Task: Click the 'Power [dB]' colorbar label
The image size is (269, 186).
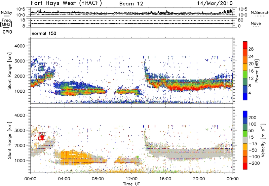Action: [257, 71]
